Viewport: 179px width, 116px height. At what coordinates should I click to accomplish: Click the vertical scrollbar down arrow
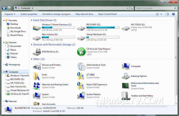point(176,104)
